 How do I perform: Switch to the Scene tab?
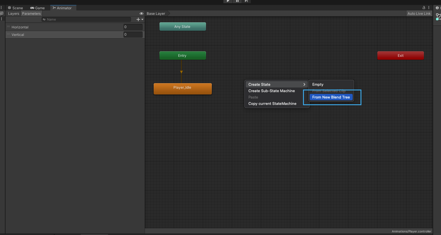tap(15, 8)
